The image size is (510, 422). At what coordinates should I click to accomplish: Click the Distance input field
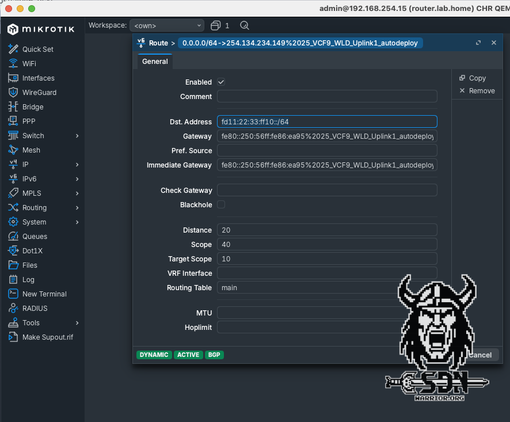pyautogui.click(x=327, y=230)
